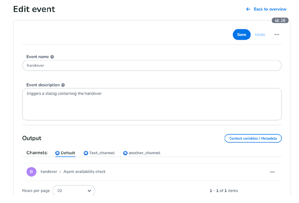Click the chevron between handover and Agent availability
Viewport: 299px width, 203px height.
click(x=60, y=172)
